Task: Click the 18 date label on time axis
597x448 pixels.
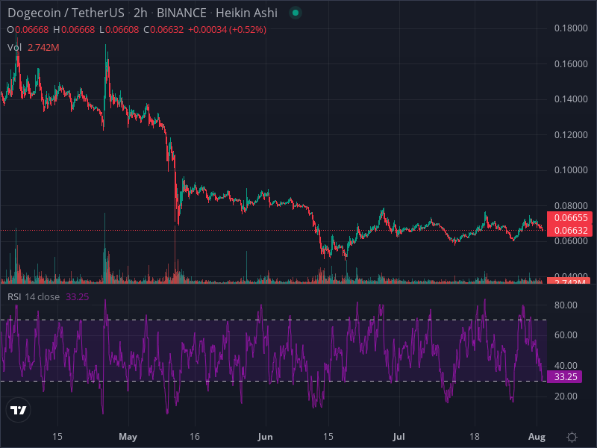Action: pyautogui.click(x=475, y=437)
